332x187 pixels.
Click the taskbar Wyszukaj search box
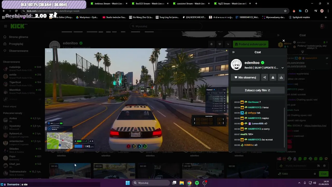[151, 183]
